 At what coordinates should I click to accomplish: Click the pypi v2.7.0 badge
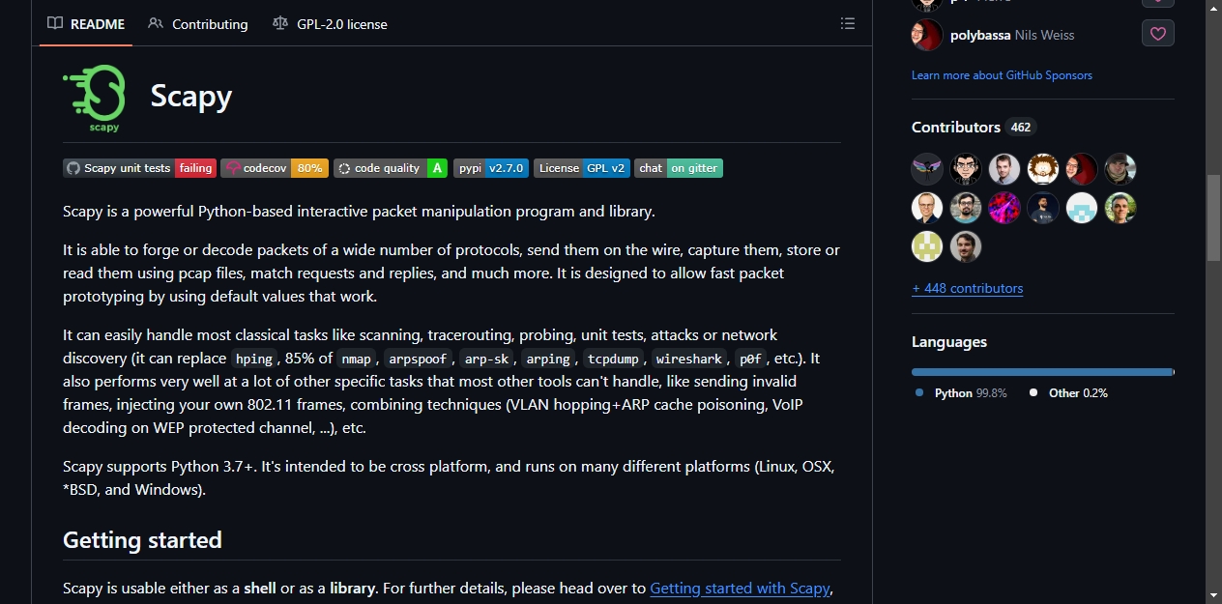click(x=491, y=168)
